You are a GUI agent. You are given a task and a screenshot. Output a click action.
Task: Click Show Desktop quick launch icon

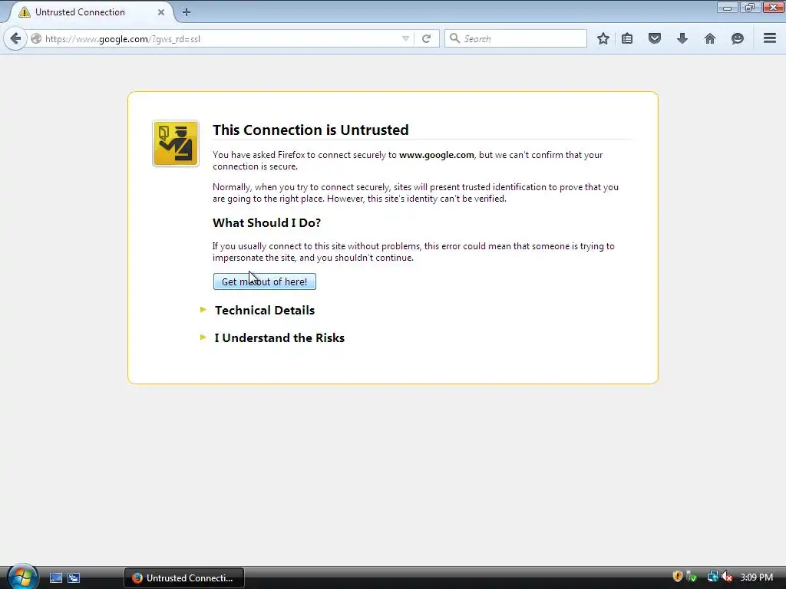point(55,578)
